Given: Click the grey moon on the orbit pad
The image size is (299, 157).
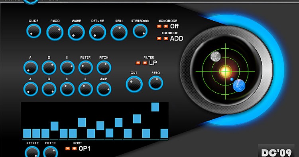Looking at the screenshot, I should 216,57.
